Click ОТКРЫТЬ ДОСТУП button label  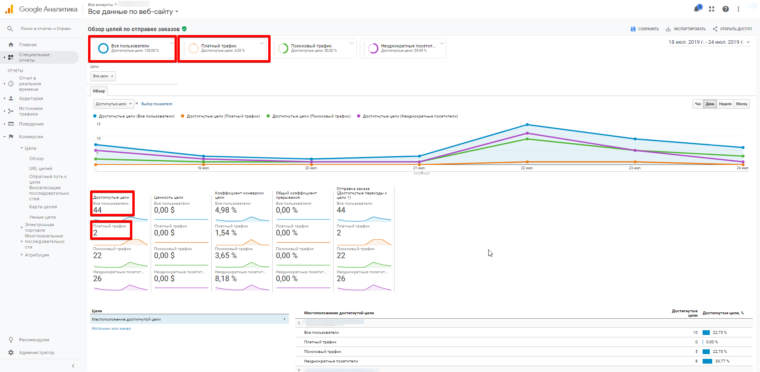[736, 29]
